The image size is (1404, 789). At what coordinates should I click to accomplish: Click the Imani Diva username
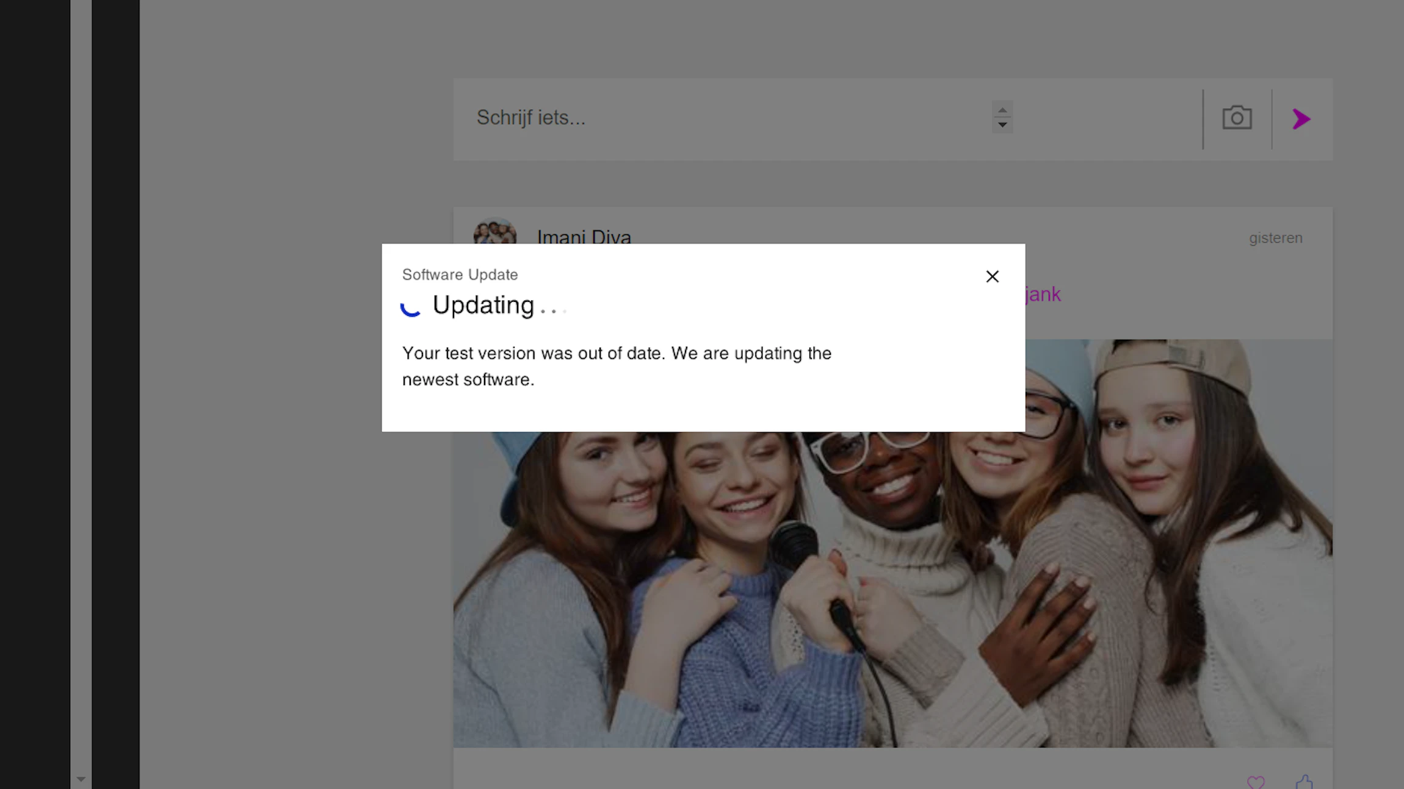tap(584, 237)
